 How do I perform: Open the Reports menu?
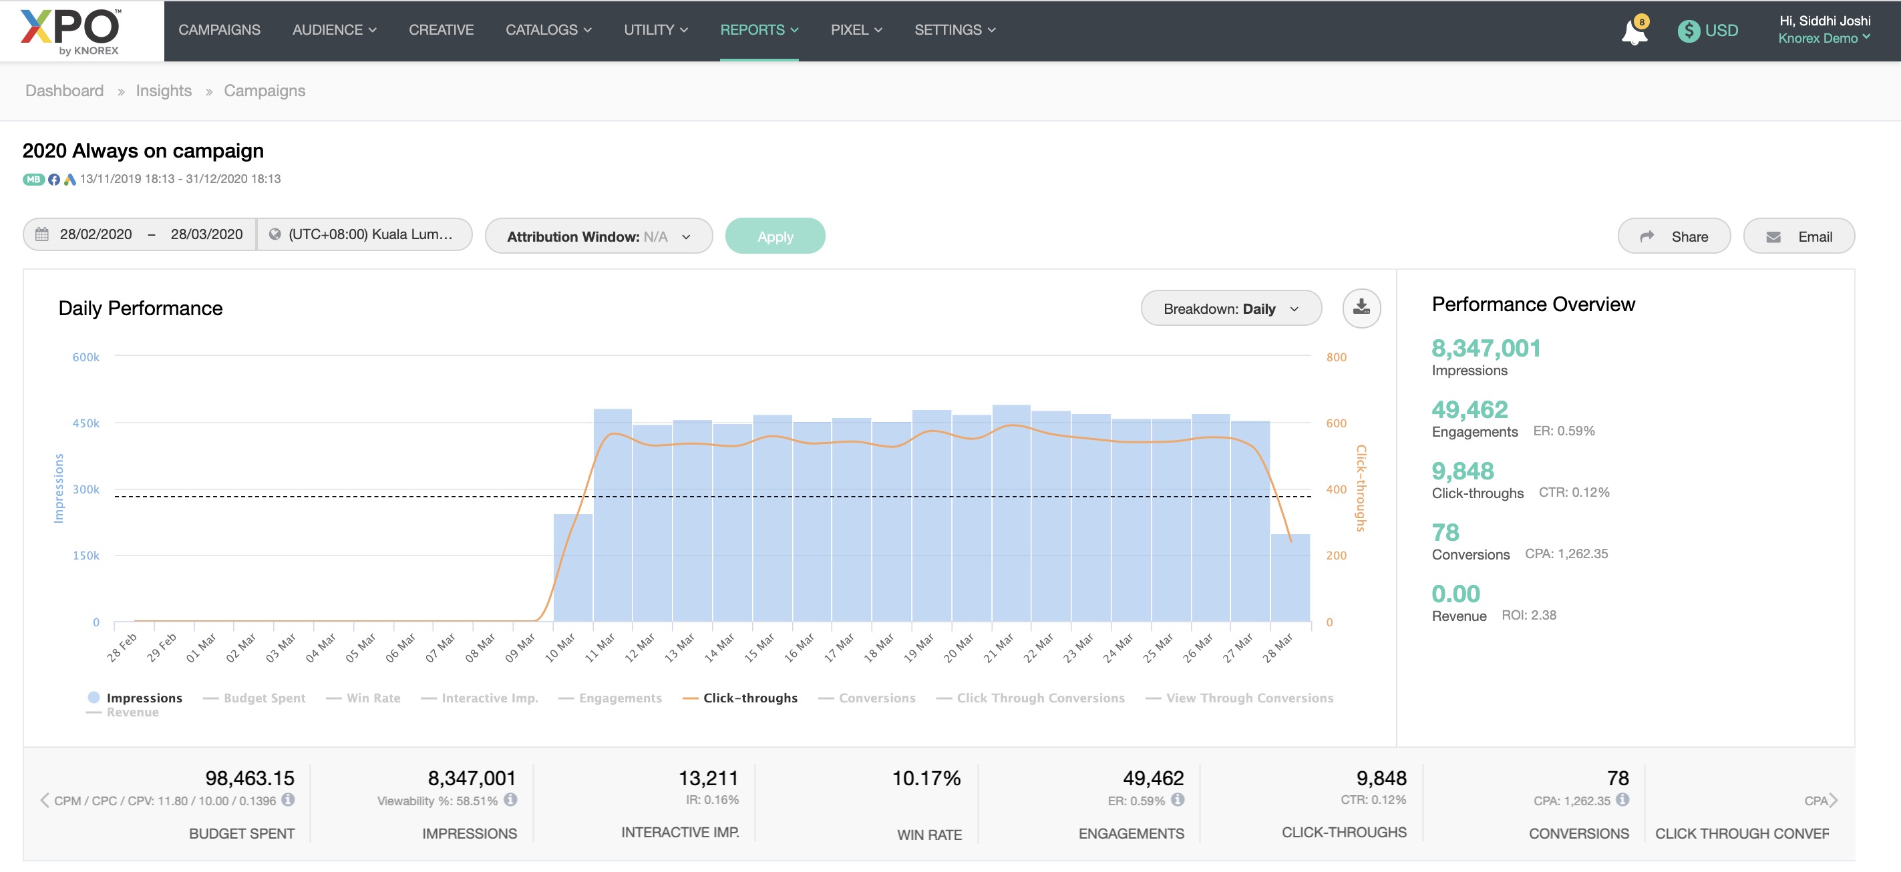[x=759, y=30]
